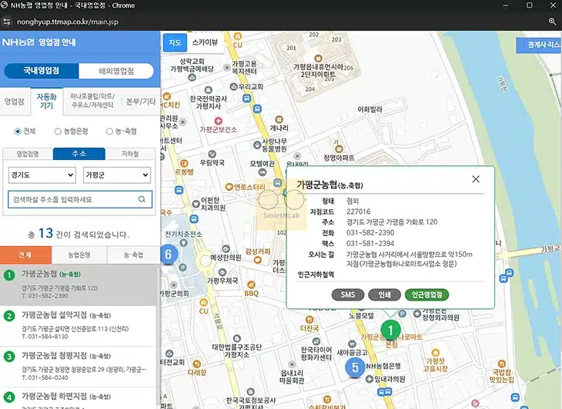
Task: Open the 본부/기타 tab
Action: pyautogui.click(x=141, y=101)
